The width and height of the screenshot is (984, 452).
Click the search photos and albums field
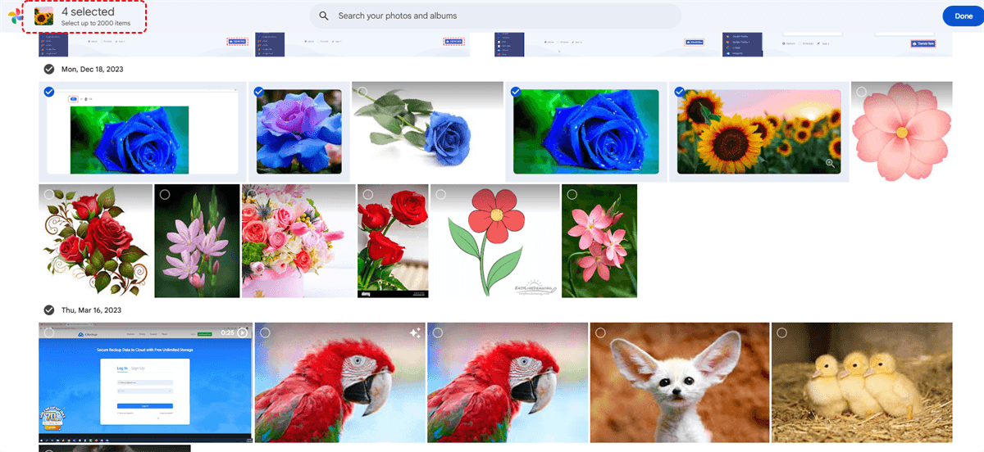click(495, 16)
